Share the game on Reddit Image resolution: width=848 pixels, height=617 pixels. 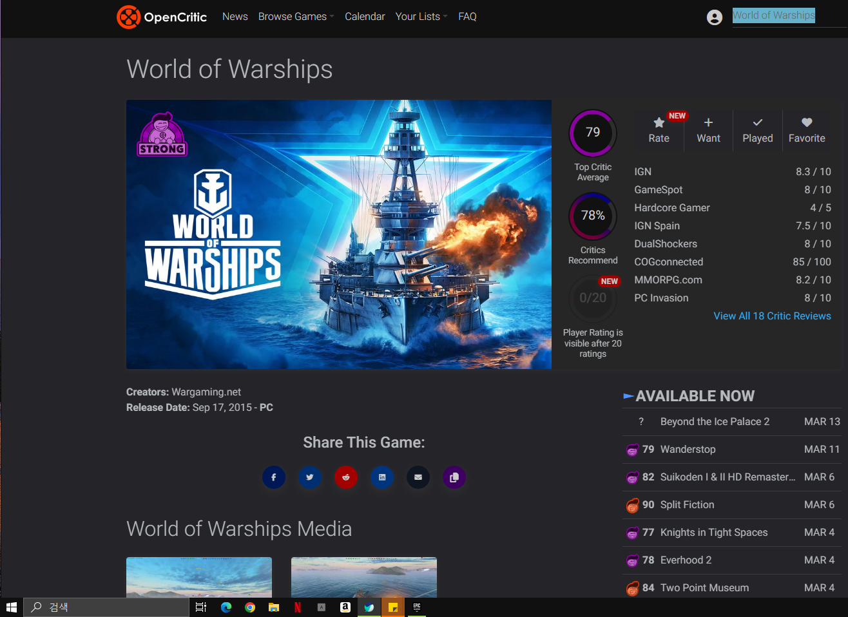(x=346, y=477)
